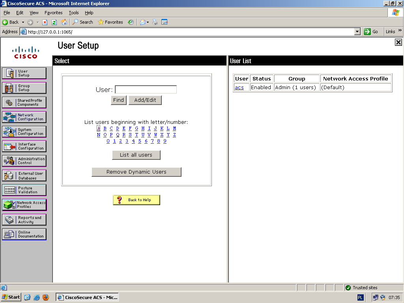This screenshot has width=404, height=303.
Task: Click the Go button beside address bar
Action: point(371,32)
